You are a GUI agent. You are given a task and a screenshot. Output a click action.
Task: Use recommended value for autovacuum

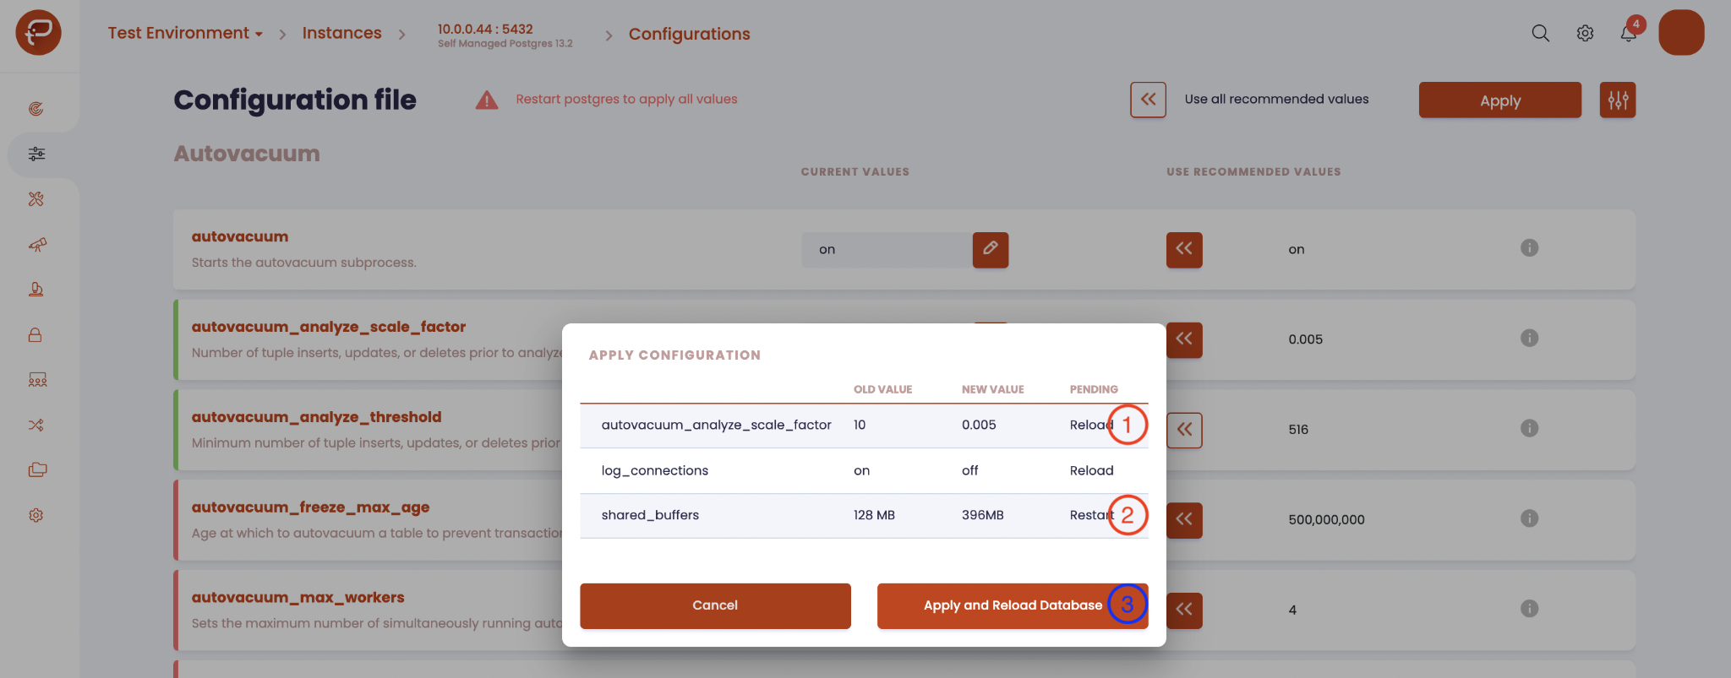point(1184,249)
